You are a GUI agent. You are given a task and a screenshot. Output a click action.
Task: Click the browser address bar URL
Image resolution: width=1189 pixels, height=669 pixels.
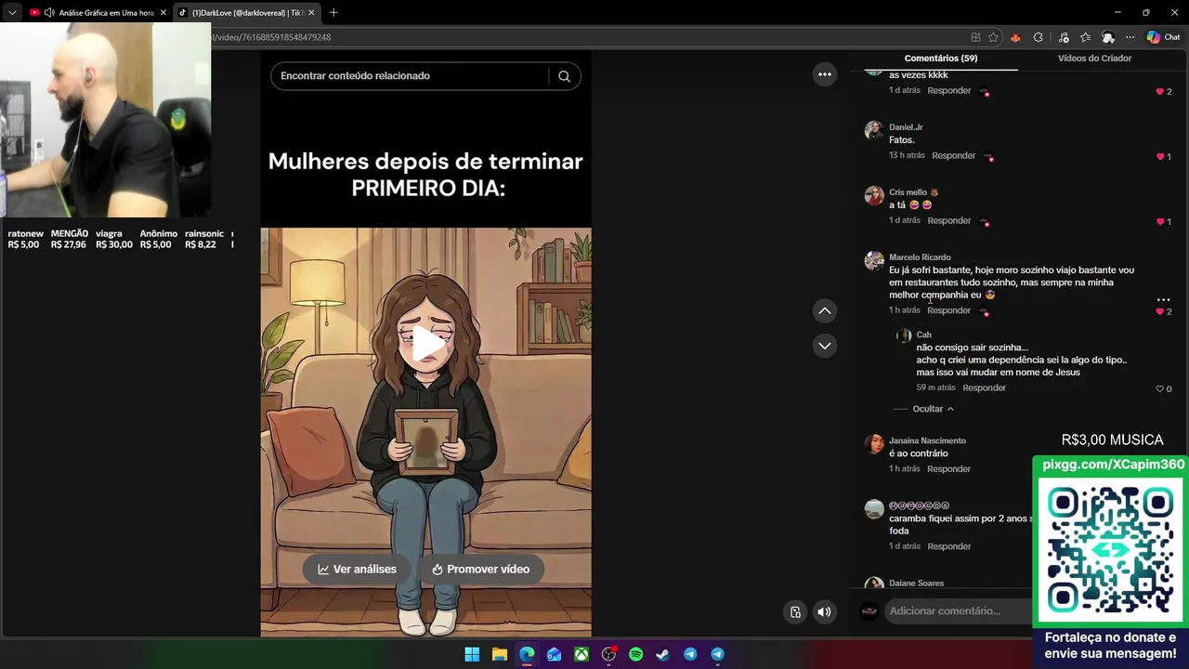click(x=271, y=37)
